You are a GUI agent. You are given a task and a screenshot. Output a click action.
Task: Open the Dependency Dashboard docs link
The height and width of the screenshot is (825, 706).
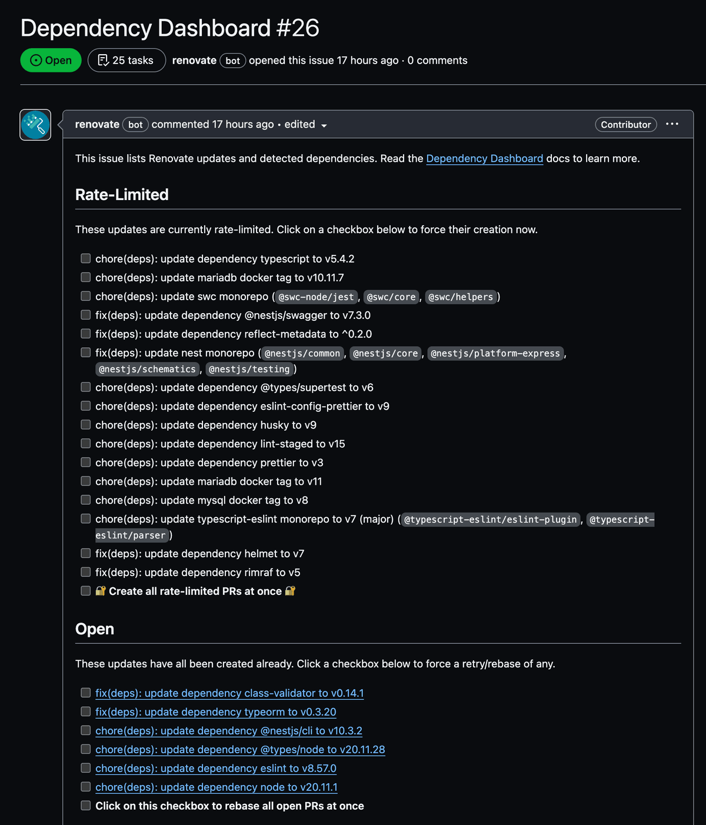484,158
